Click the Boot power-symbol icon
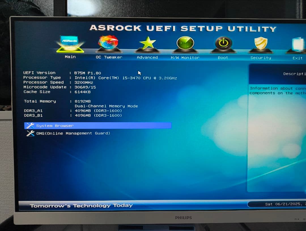 (223, 43)
